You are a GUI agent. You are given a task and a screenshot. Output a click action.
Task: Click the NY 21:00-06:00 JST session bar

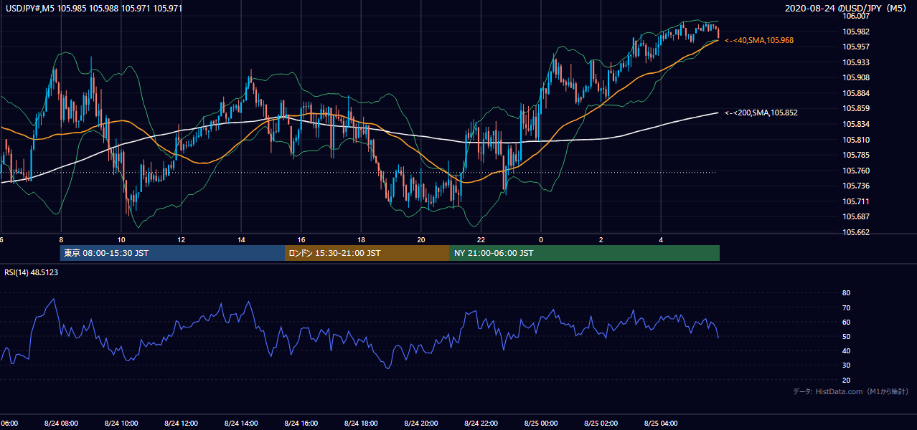pyautogui.click(x=585, y=253)
